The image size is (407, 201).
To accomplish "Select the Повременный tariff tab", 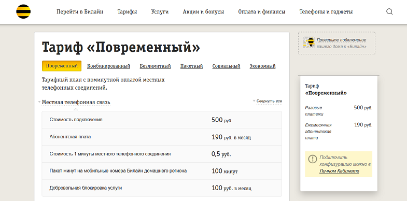I will [62, 66].
